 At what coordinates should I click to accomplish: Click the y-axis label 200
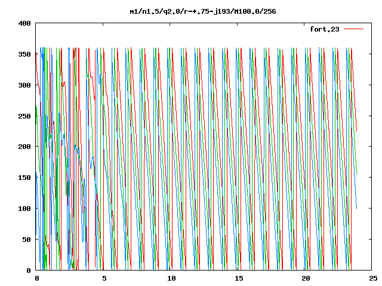(24, 147)
